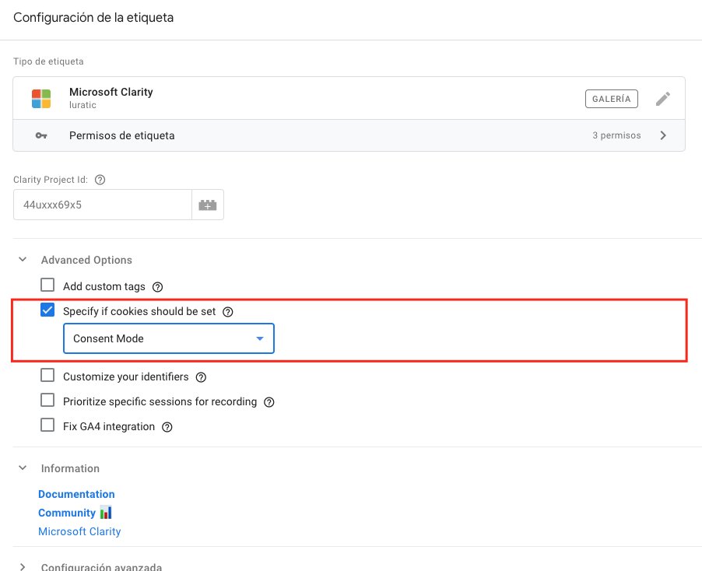Expand Permisos de etiqueta chevron arrow

click(x=663, y=135)
